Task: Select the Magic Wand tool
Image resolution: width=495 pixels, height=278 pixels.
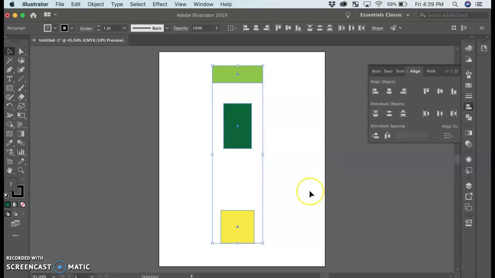Action: pyautogui.click(x=10, y=61)
